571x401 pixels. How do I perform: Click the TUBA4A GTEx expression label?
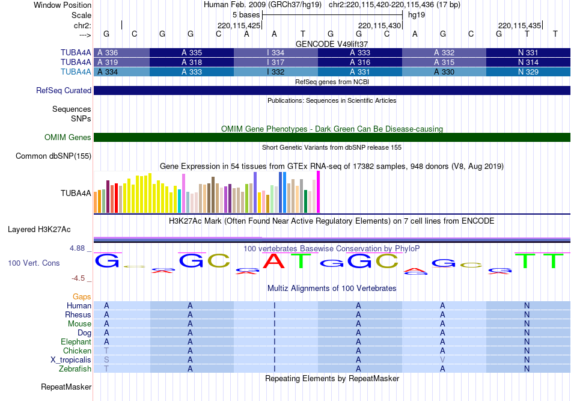point(76,193)
